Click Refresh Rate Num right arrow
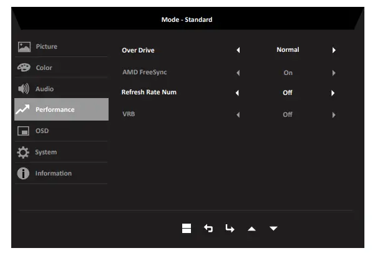This screenshot has width=375, height=258. 333,93
